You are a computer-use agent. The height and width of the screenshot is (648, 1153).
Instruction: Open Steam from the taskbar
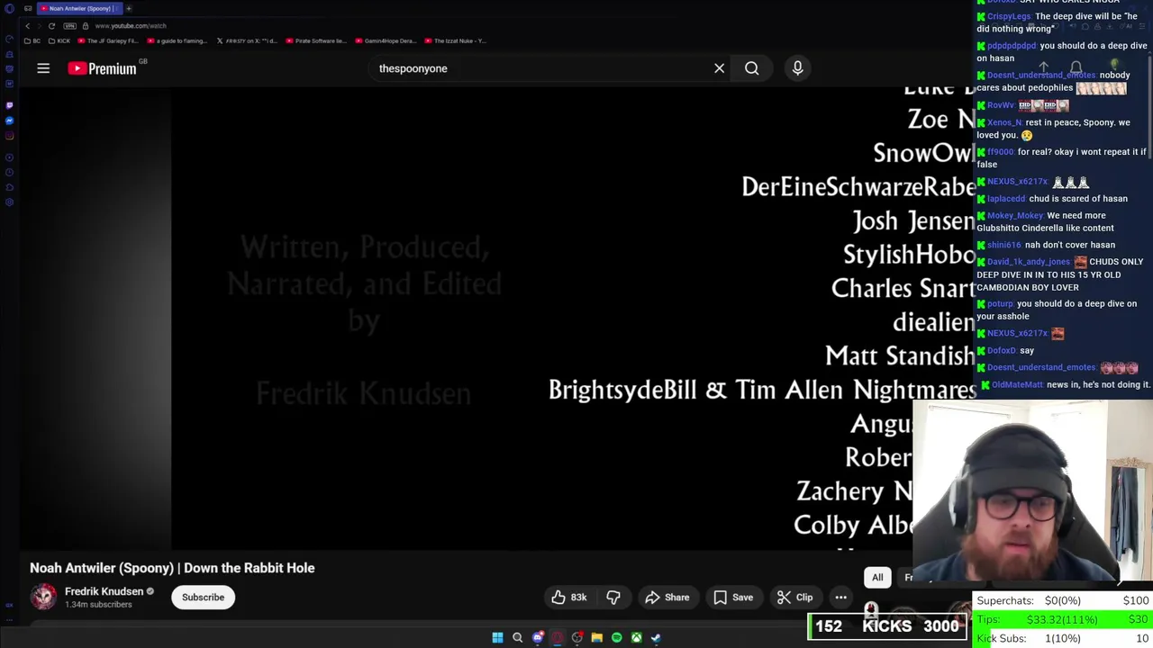click(656, 638)
